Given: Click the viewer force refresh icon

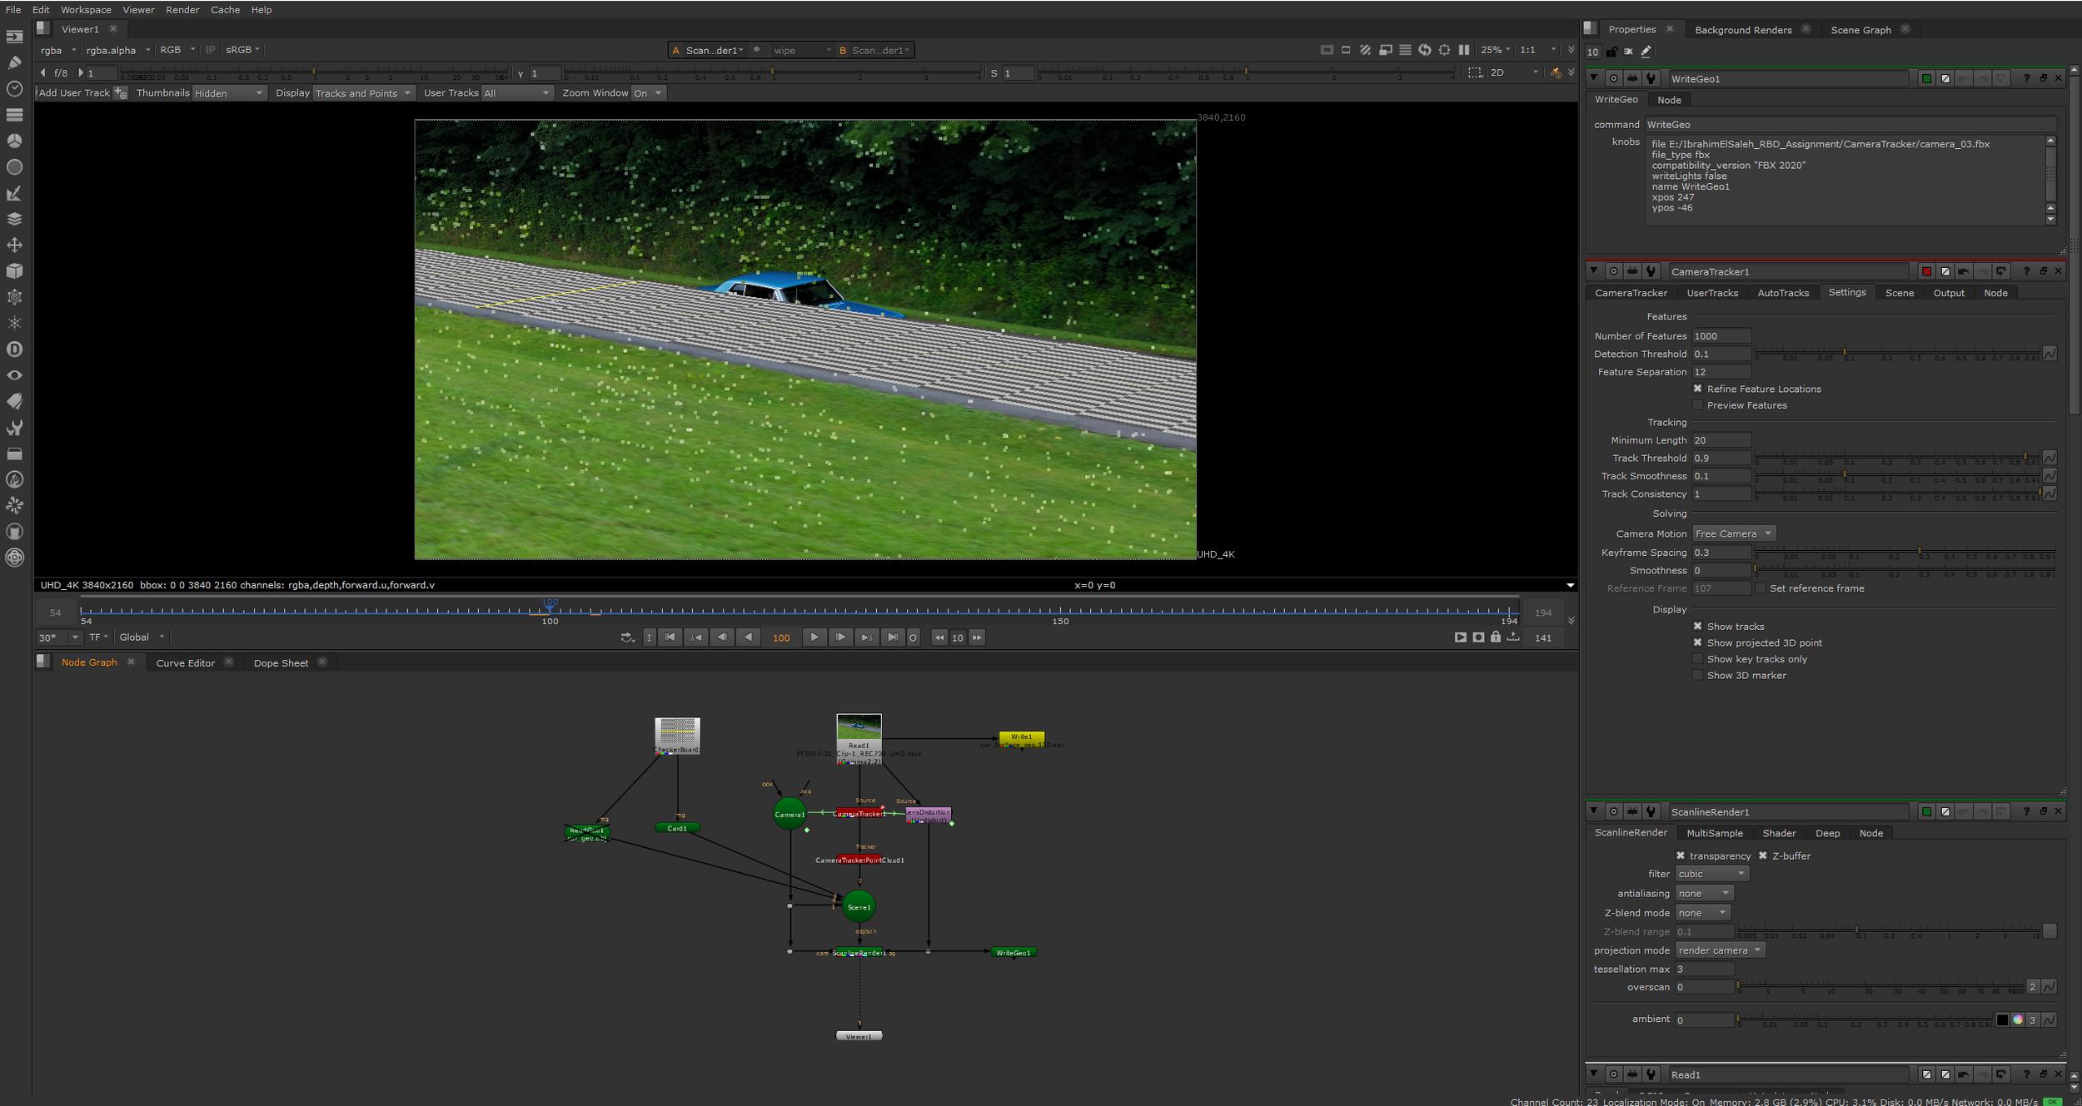Looking at the screenshot, I should (x=1425, y=50).
